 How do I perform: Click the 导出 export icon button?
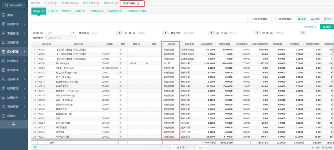pyautogui.click(x=328, y=19)
